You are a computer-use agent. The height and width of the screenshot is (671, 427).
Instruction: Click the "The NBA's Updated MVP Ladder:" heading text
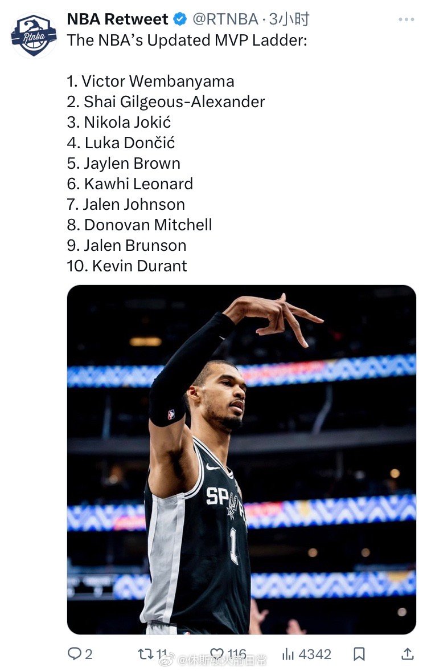click(x=187, y=40)
